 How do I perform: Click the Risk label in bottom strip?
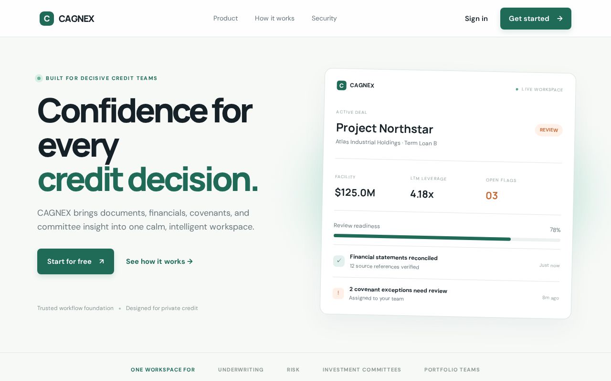[x=293, y=370]
